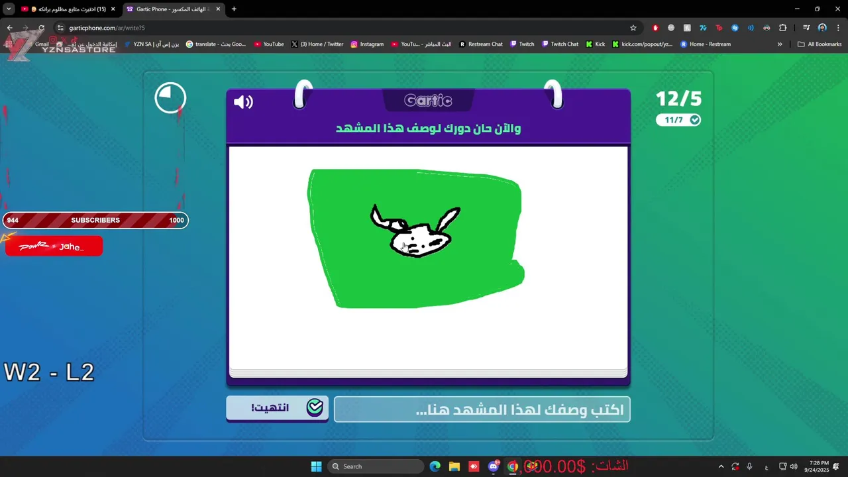
Task: Open a new browser tab
Action: click(234, 9)
